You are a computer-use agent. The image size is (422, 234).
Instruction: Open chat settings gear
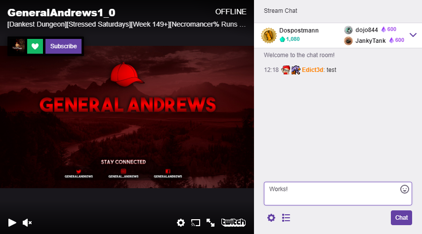point(271,218)
